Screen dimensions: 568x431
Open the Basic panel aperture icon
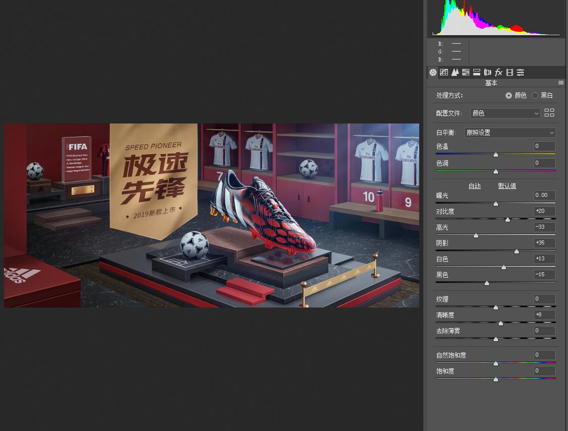[433, 72]
